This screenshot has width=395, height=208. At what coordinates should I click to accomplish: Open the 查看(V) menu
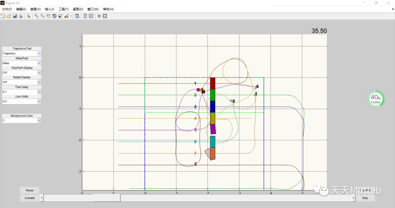(x=35, y=9)
